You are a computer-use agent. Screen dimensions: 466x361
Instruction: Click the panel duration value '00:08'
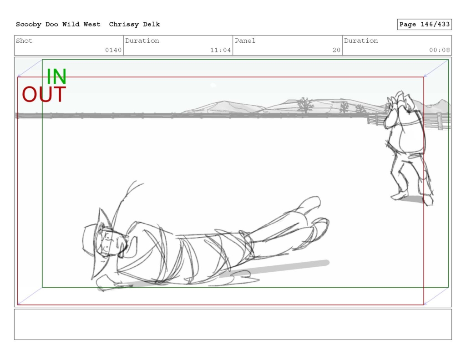tap(440, 50)
